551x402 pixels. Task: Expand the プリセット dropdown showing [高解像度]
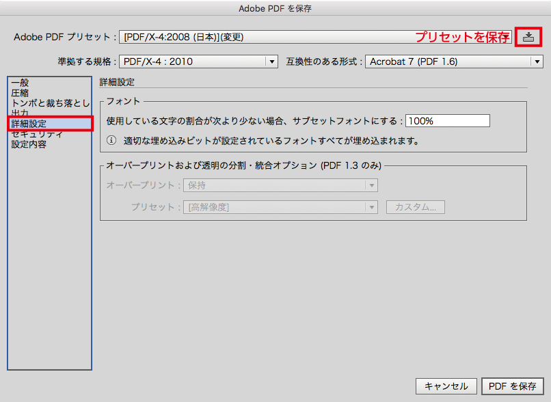coord(280,207)
